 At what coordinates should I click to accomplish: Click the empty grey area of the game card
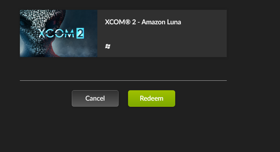pos(175,41)
